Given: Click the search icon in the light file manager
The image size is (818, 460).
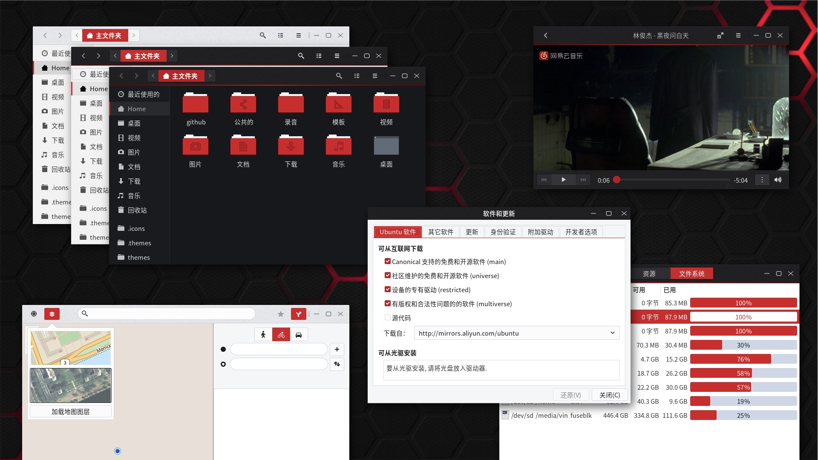Looking at the screenshot, I should pos(263,35).
